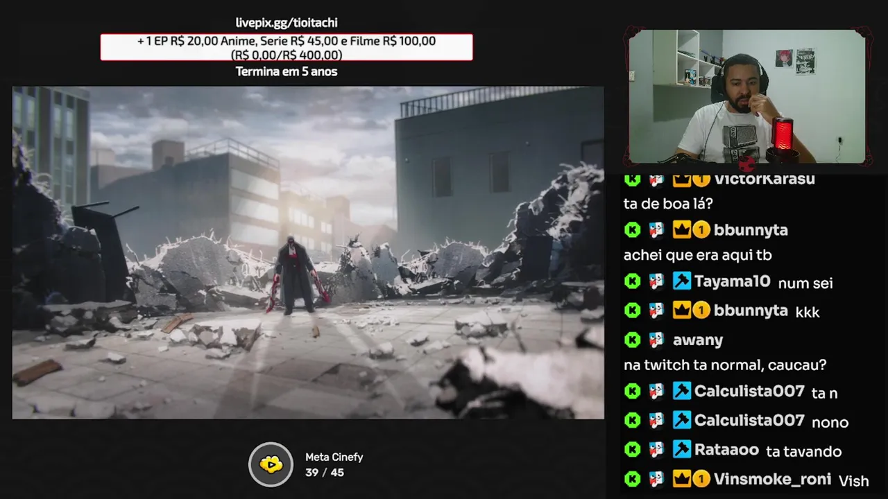Click the chat message 'ta de boa lá?'
The width and height of the screenshot is (888, 499).
tap(668, 204)
